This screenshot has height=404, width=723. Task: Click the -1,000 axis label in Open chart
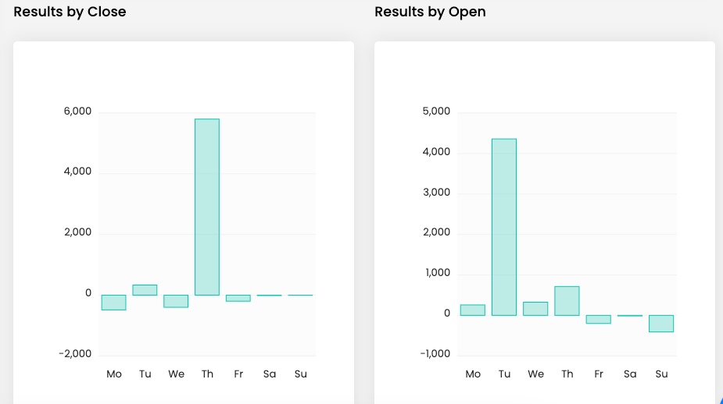(434, 354)
